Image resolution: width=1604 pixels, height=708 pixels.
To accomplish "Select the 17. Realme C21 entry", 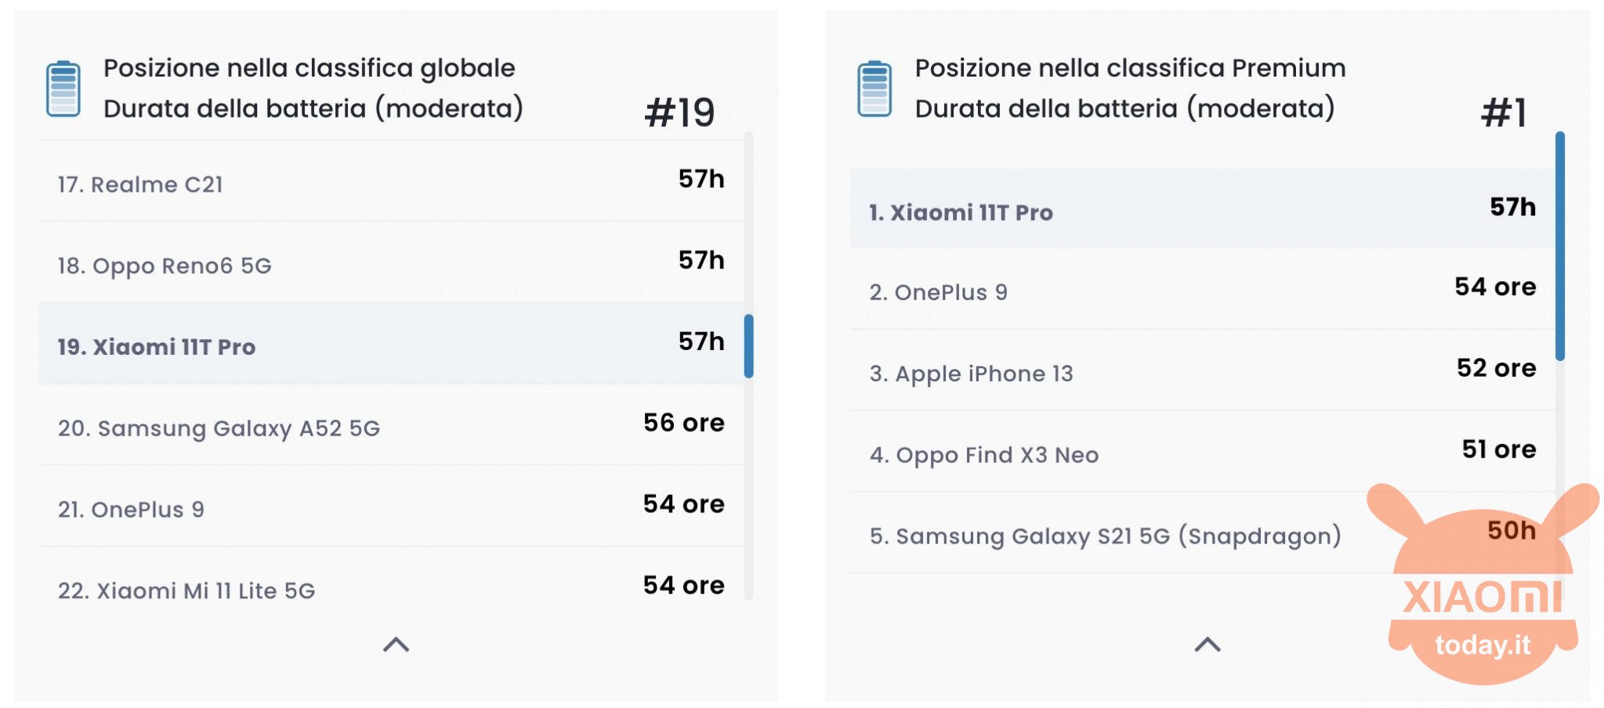I will tap(391, 182).
